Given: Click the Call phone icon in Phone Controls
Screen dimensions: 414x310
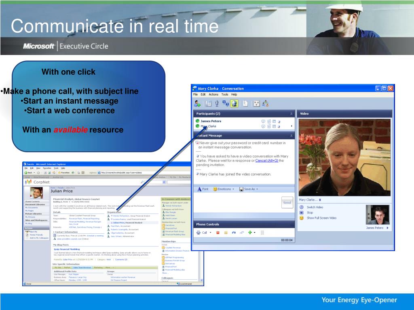Looking at the screenshot, I should click(x=199, y=232).
